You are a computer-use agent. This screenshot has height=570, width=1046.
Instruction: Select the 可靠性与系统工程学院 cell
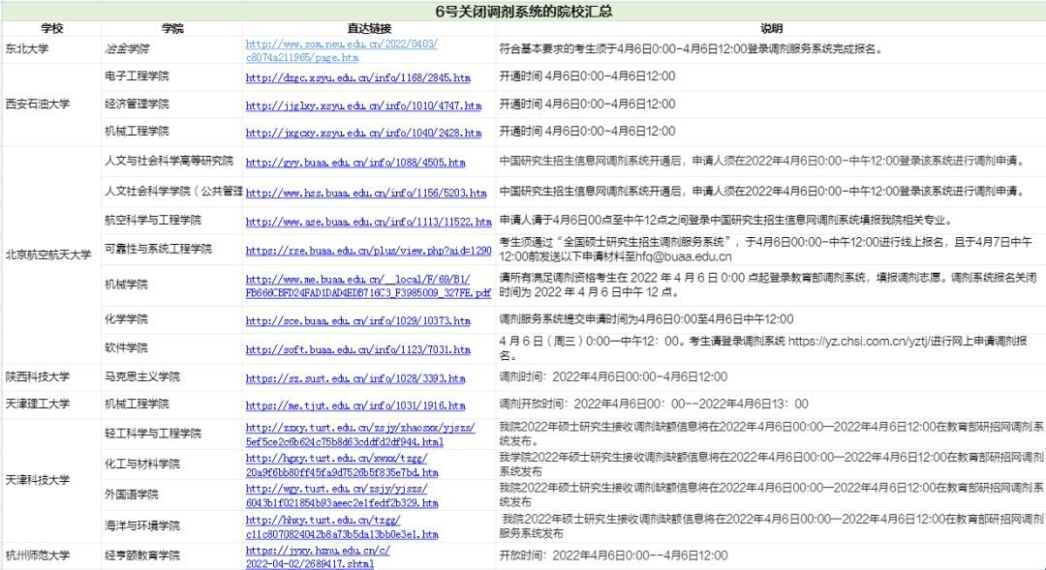point(172,250)
